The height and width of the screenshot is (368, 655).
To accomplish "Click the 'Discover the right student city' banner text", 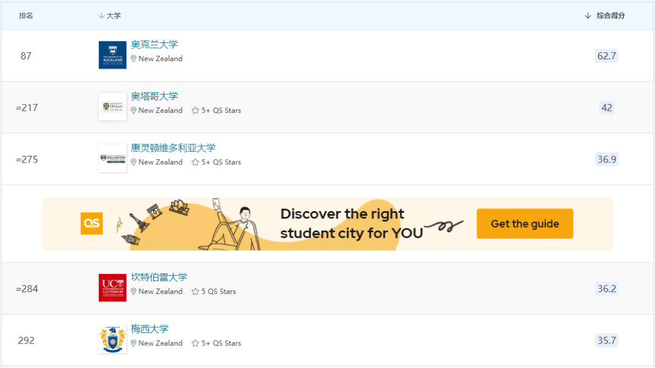I will click(351, 224).
